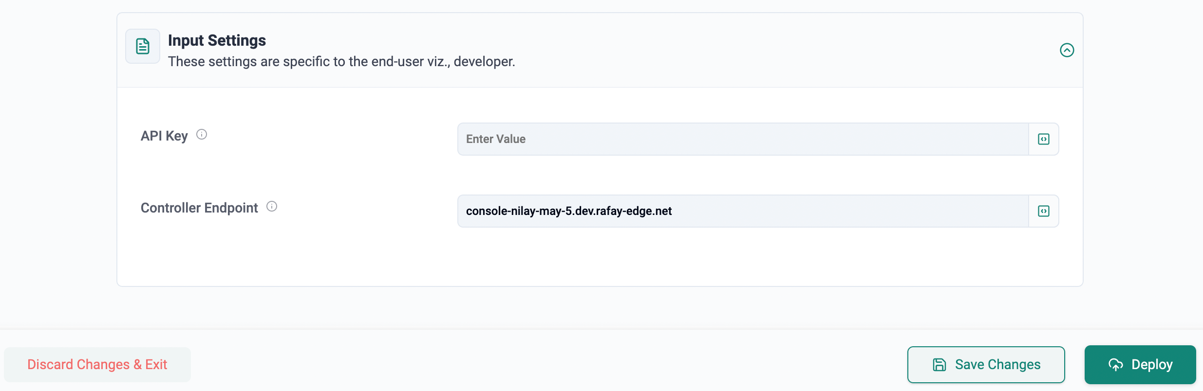Click the Controller Endpoint label
Screen dimensions: 1203x391
[x=199, y=208]
